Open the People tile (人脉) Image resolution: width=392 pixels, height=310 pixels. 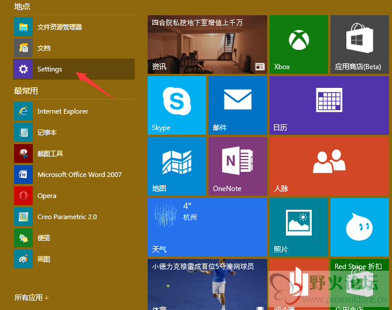click(329, 166)
